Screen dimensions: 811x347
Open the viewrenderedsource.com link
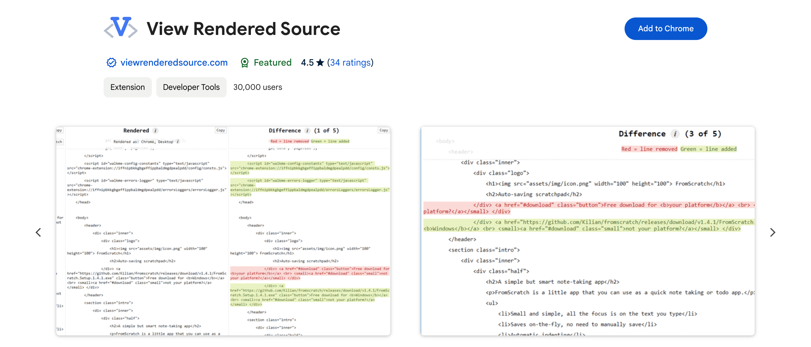tap(174, 62)
